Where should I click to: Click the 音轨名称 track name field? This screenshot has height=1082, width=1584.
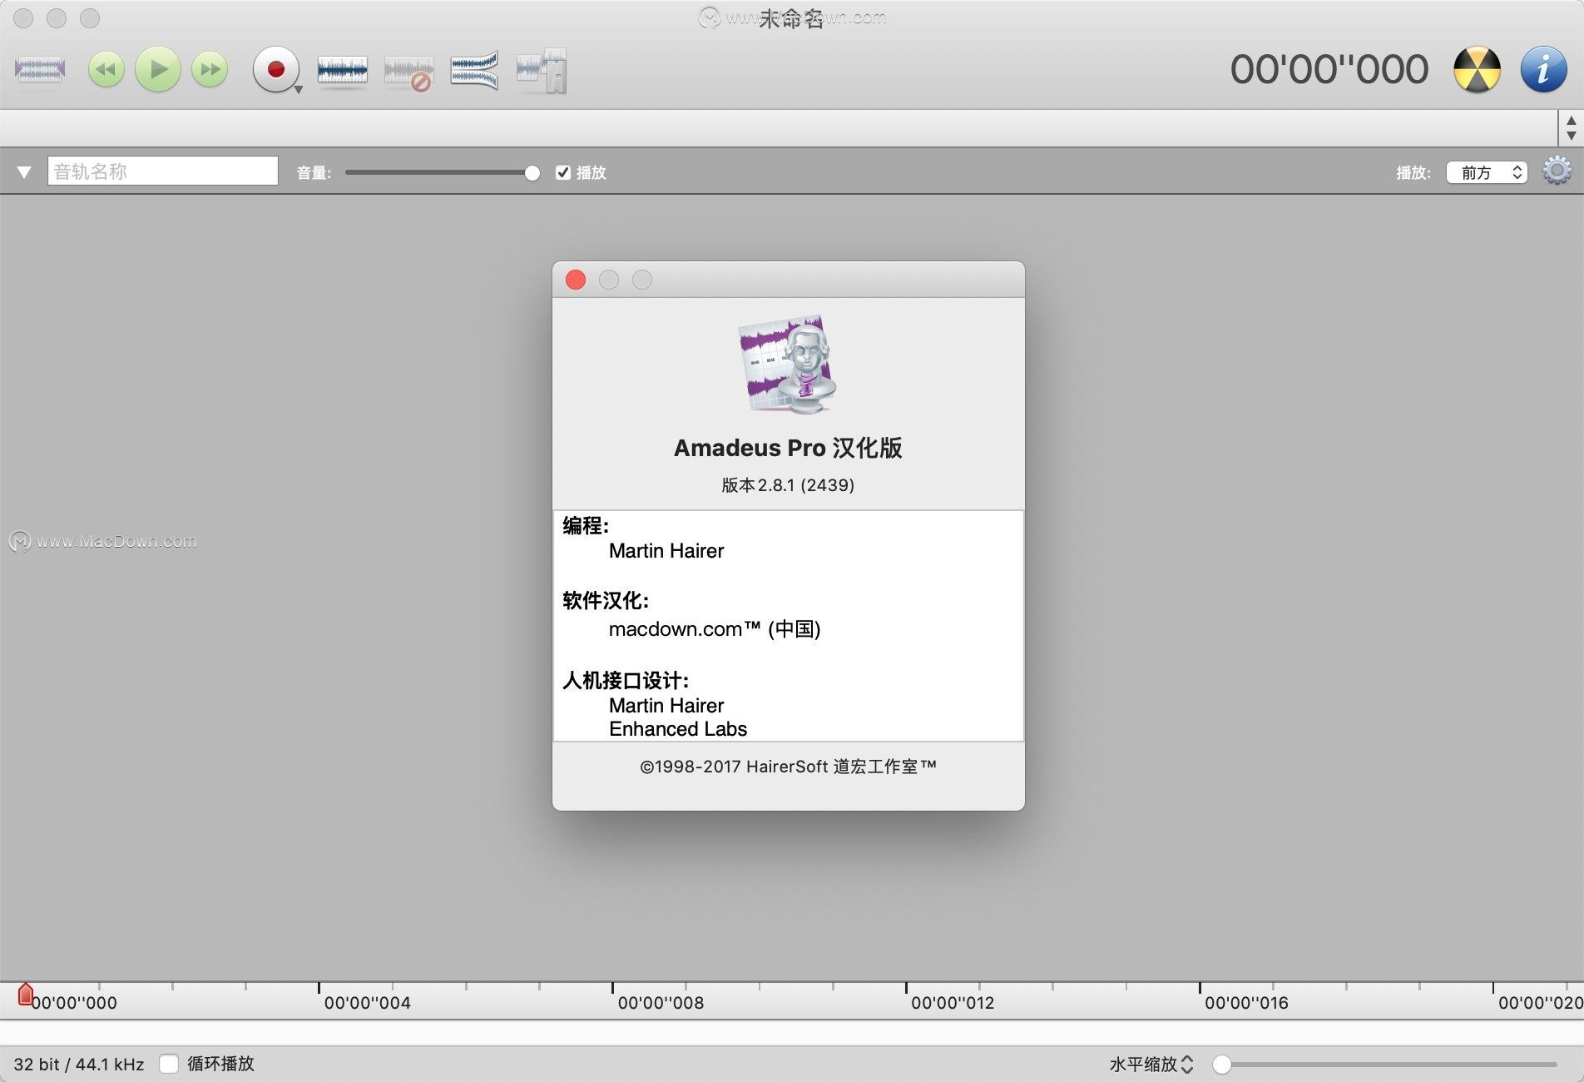point(163,171)
